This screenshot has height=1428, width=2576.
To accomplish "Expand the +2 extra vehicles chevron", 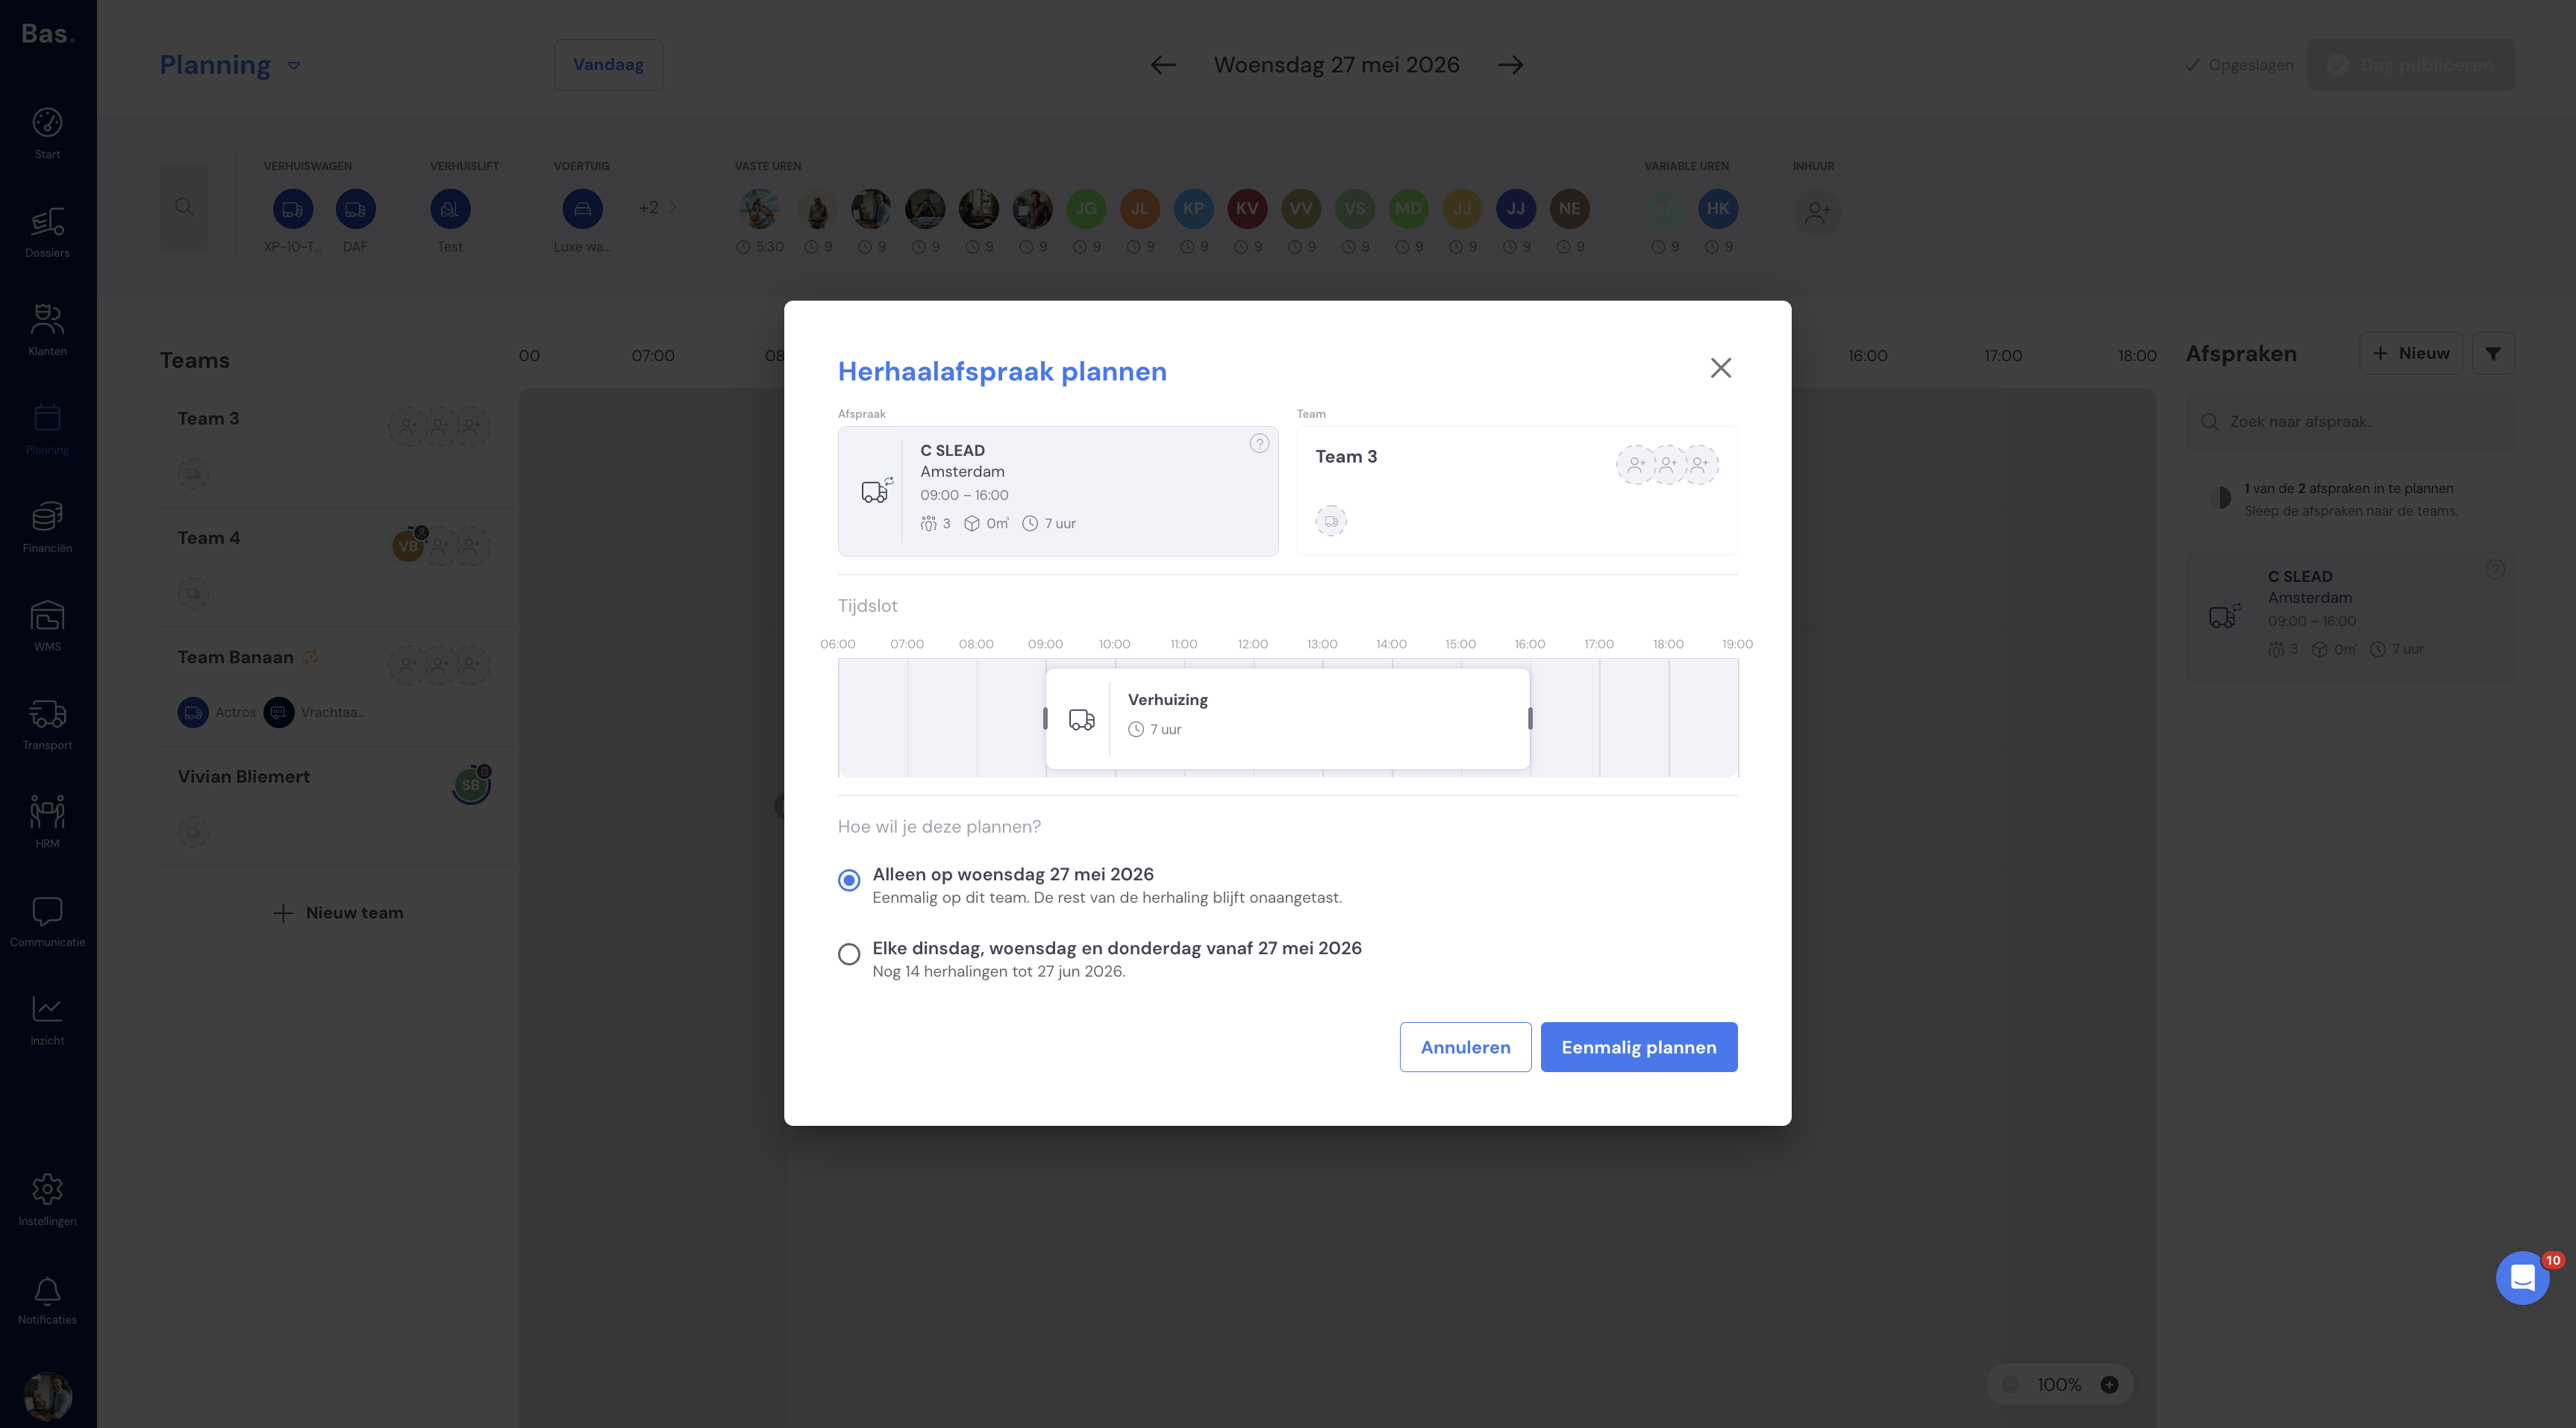I will [x=673, y=207].
